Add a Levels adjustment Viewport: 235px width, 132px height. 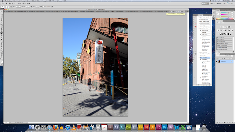(x=224, y=27)
